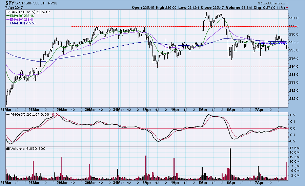305x186 pixels.
Task: Click the EMA(20) 235.46 legend text
Action: tap(22, 16)
